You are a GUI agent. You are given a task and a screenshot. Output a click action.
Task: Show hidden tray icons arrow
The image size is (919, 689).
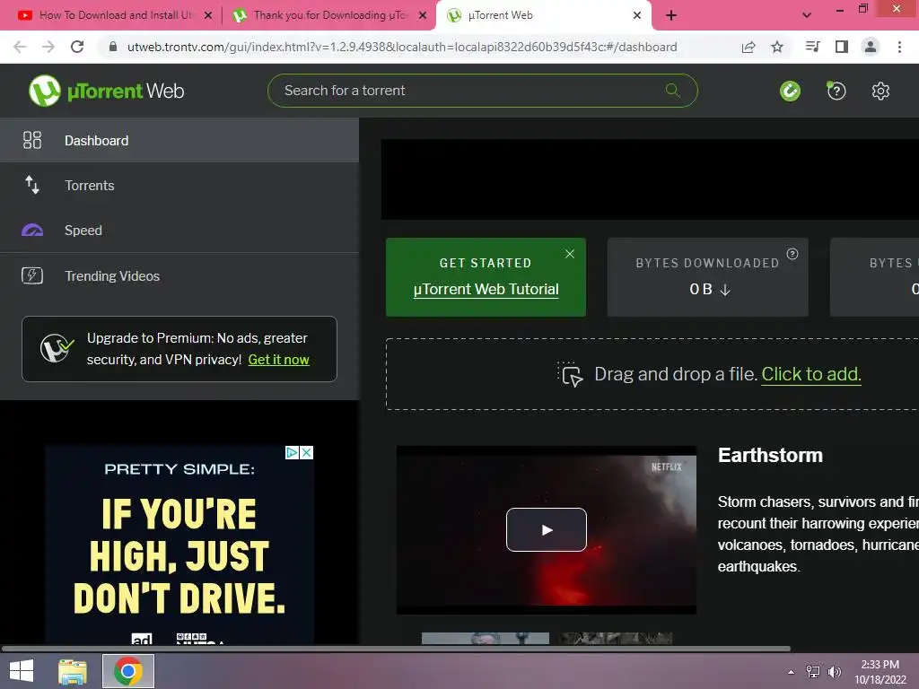792,672
